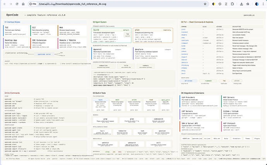Click the /init slash command
The width and height of the screenshot is (267, 165).
(x=183, y=29)
